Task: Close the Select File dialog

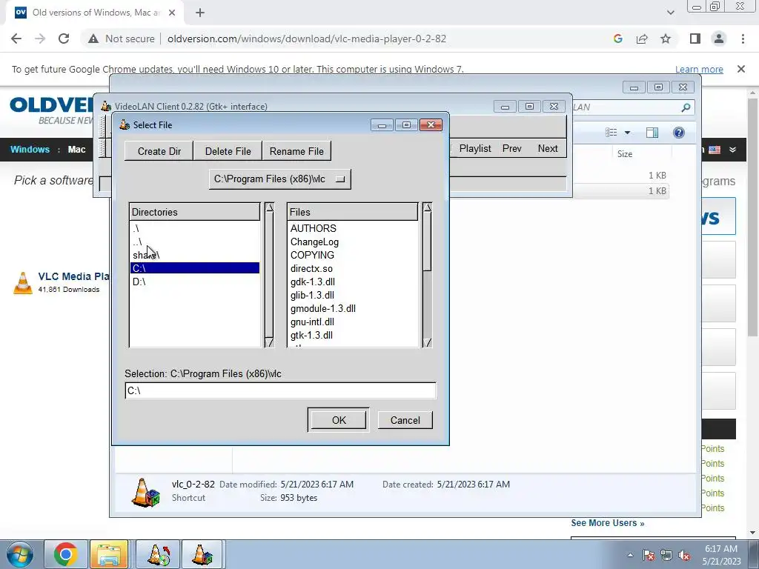Action: pos(431,124)
